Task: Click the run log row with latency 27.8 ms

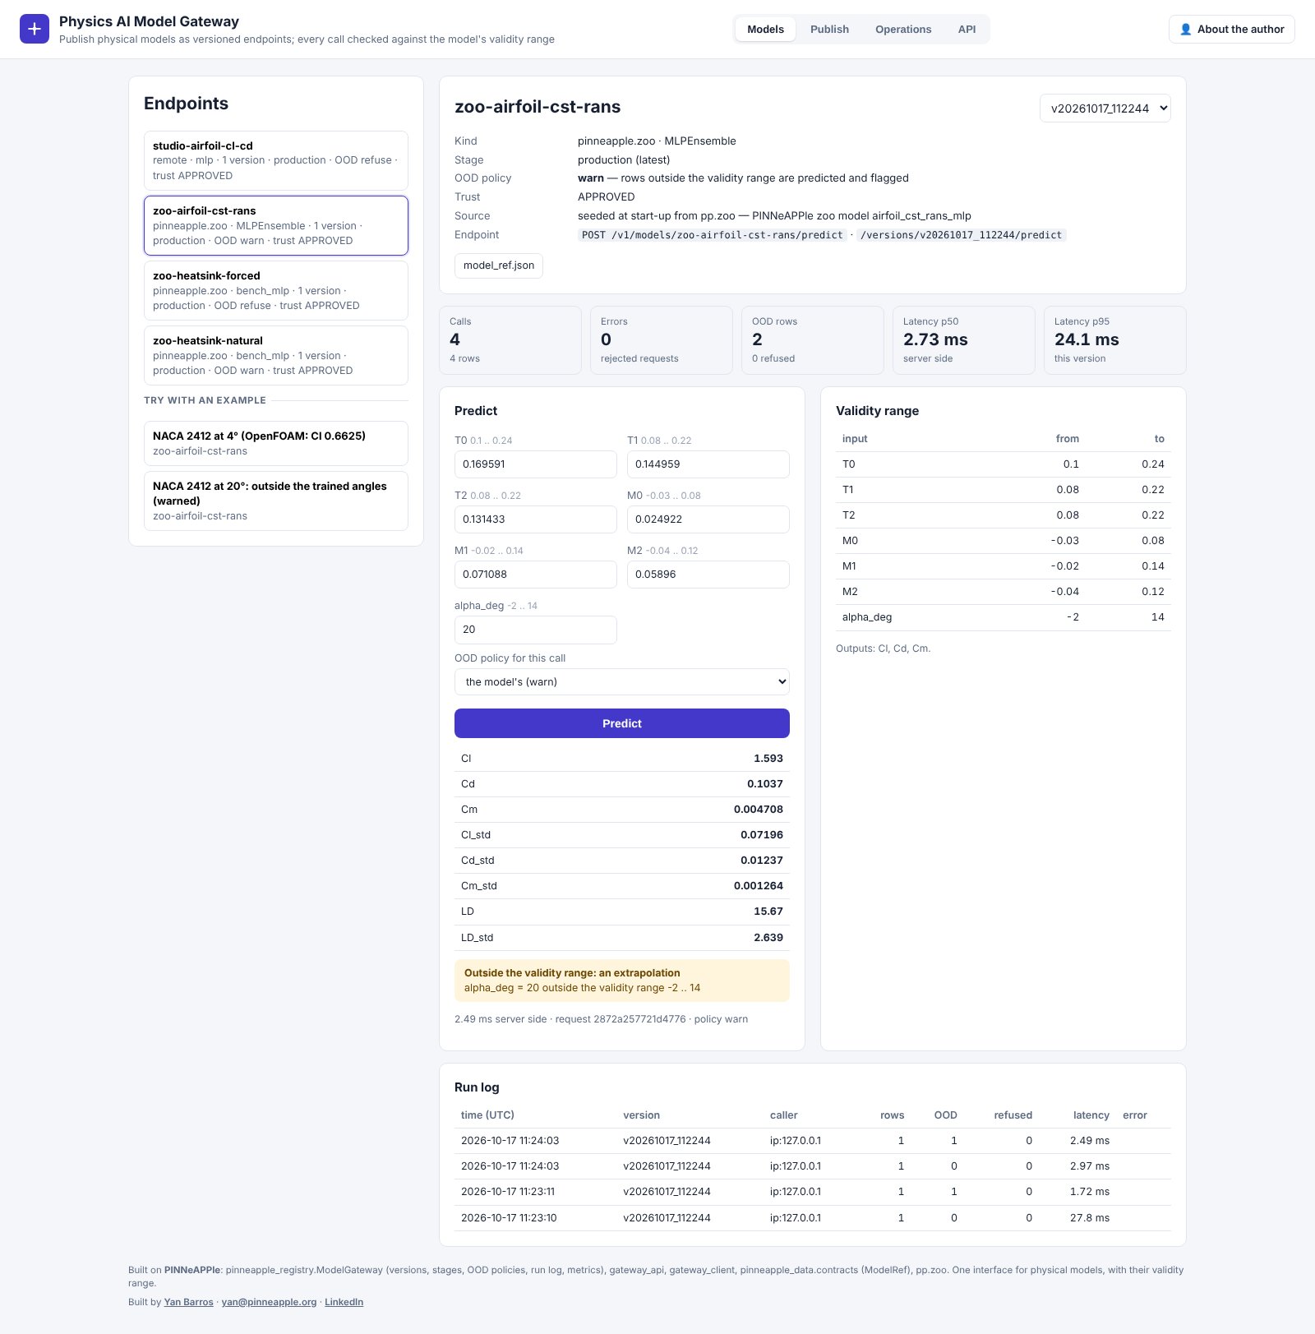Action: (812, 1218)
